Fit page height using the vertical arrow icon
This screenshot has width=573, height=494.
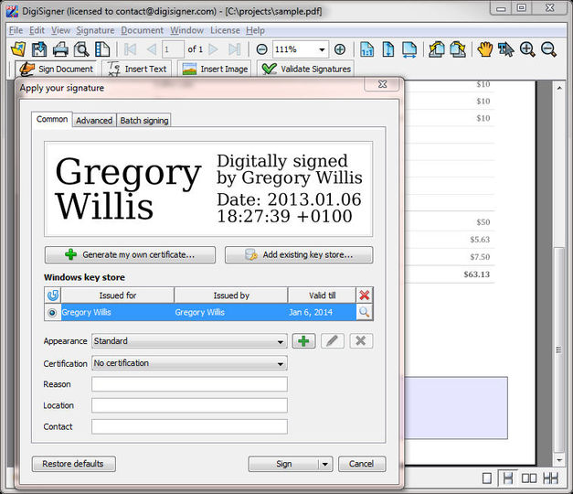388,49
